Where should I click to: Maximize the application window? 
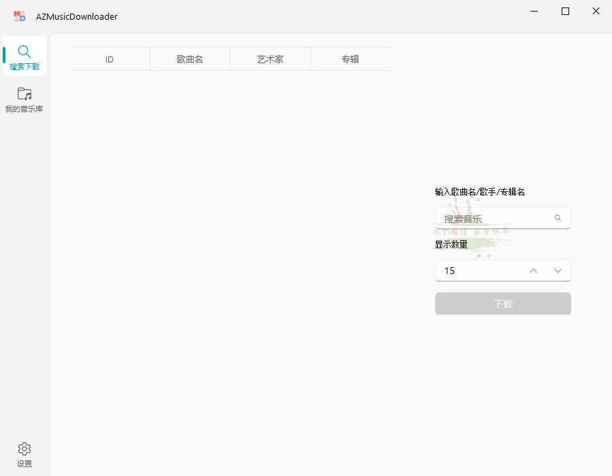565,11
